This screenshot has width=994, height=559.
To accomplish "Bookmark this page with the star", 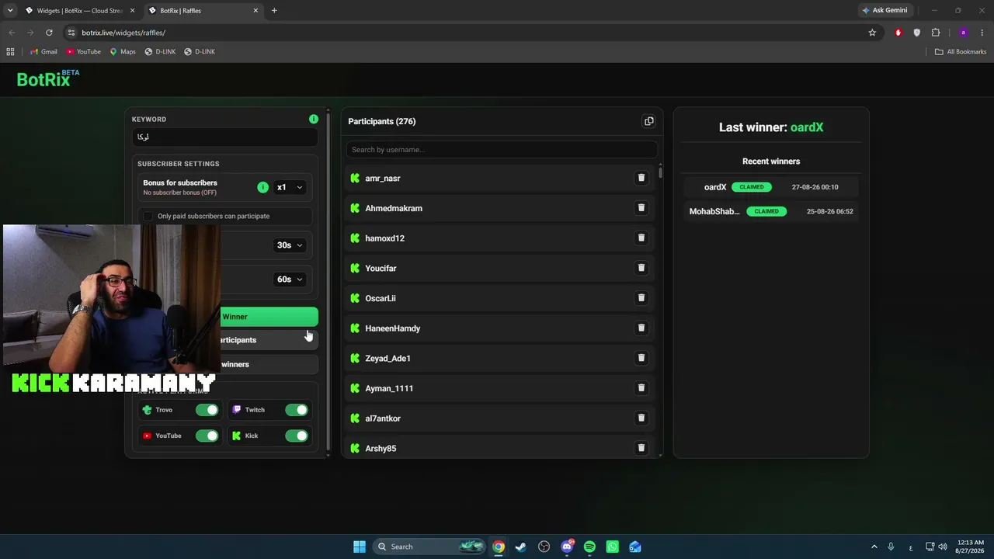I will pyautogui.click(x=872, y=33).
